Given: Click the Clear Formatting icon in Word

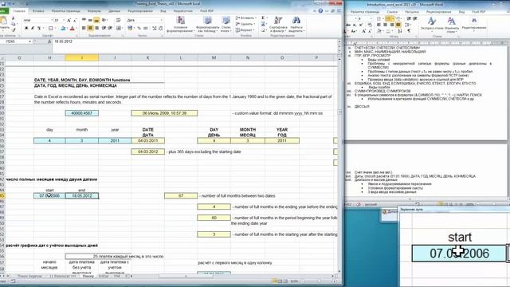Looking at the screenshot, I should (370, 25).
